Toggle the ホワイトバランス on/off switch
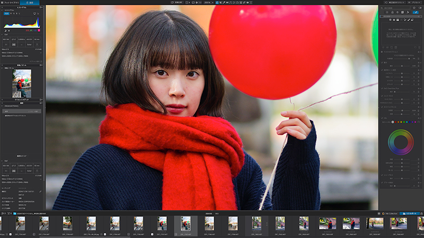This screenshot has width=424, height=238. click(x=419, y=107)
